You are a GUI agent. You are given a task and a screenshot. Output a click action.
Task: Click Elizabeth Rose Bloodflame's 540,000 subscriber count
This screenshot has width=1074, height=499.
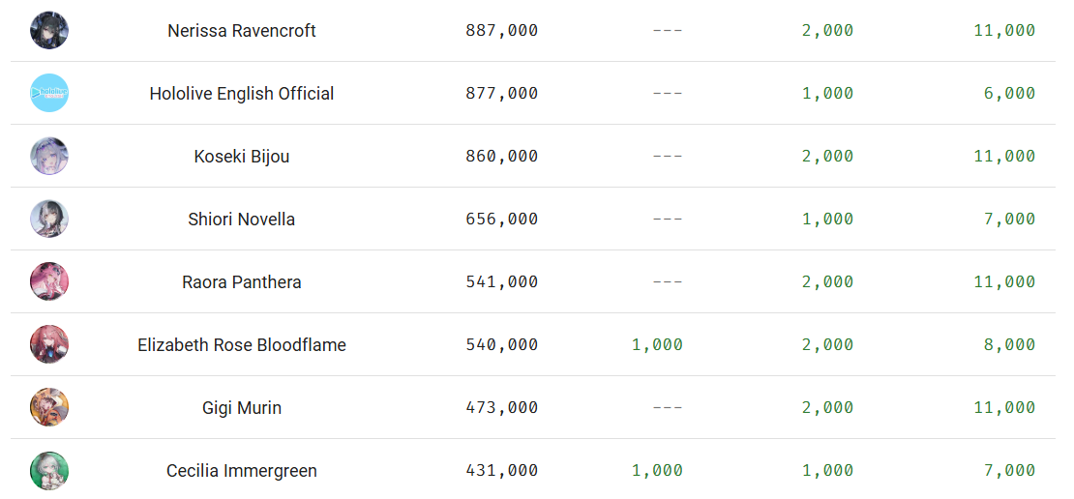tap(501, 345)
